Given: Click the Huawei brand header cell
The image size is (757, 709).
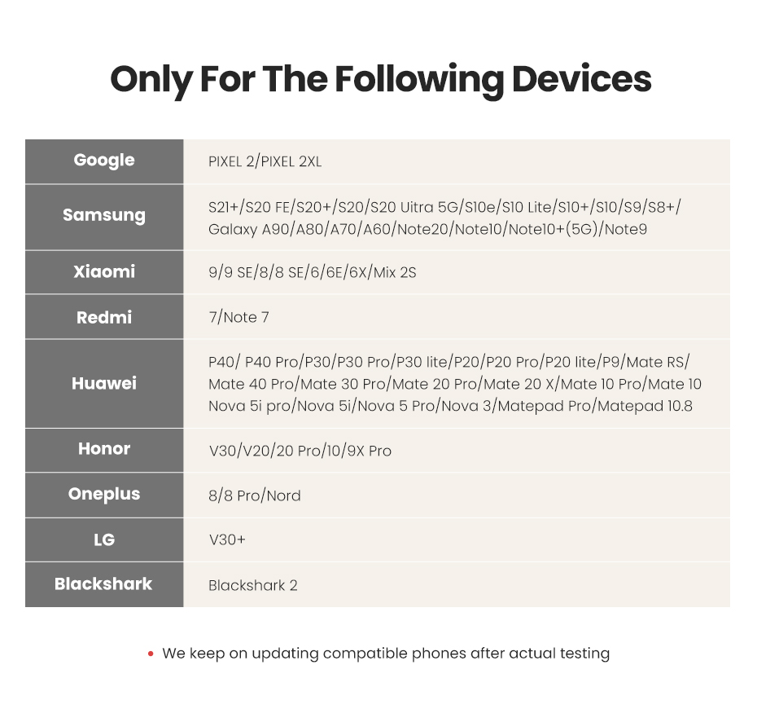Looking at the screenshot, I should (104, 383).
